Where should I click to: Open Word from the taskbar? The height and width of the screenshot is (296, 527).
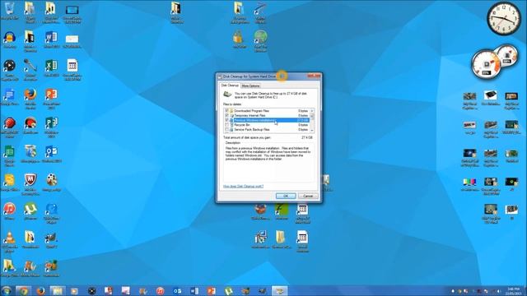pos(194,291)
